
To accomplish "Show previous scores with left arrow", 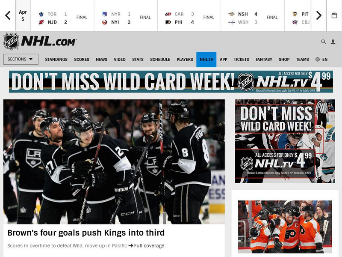I will point(8,15).
